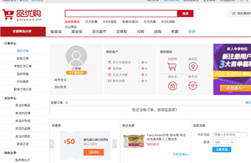Screen dimensions: 251x163
Task: Click the red 搜索 search button
Action: click(x=185, y=14)
